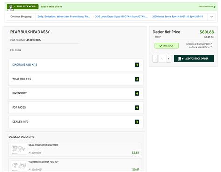Click the $801.88 dealer net price
The height and width of the screenshot is (172, 221).
[207, 32]
